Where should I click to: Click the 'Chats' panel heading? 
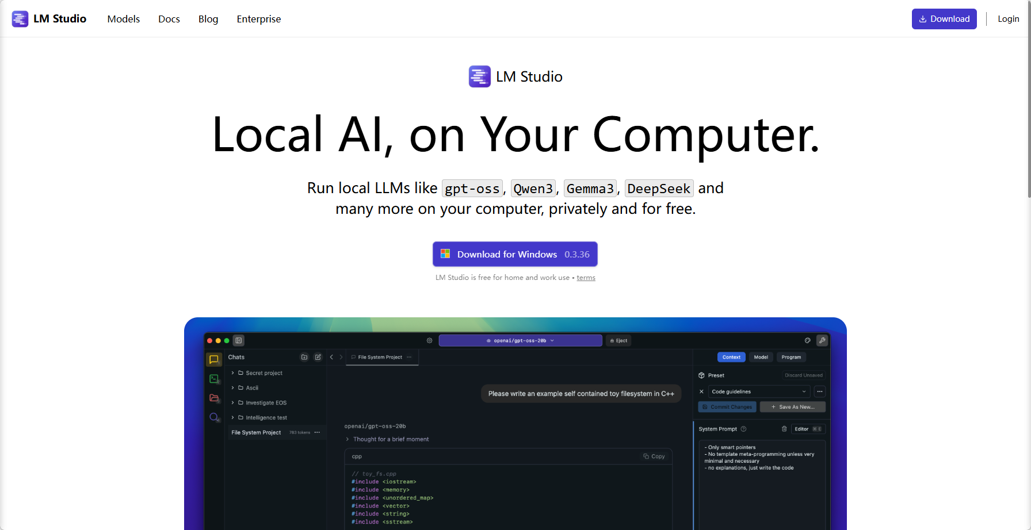click(x=236, y=357)
